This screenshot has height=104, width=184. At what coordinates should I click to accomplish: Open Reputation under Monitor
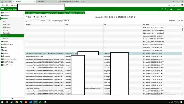7,33
